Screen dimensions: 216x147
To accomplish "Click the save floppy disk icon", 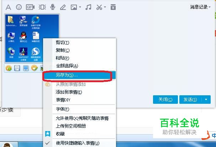I will [x=17, y=68].
